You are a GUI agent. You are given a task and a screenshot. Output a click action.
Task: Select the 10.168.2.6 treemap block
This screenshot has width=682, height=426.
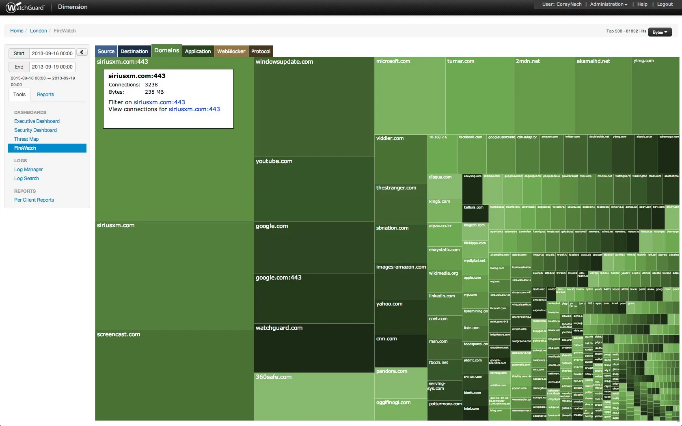coord(442,154)
